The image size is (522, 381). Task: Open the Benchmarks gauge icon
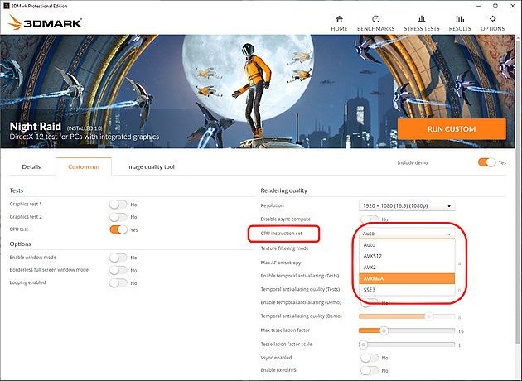(375, 18)
